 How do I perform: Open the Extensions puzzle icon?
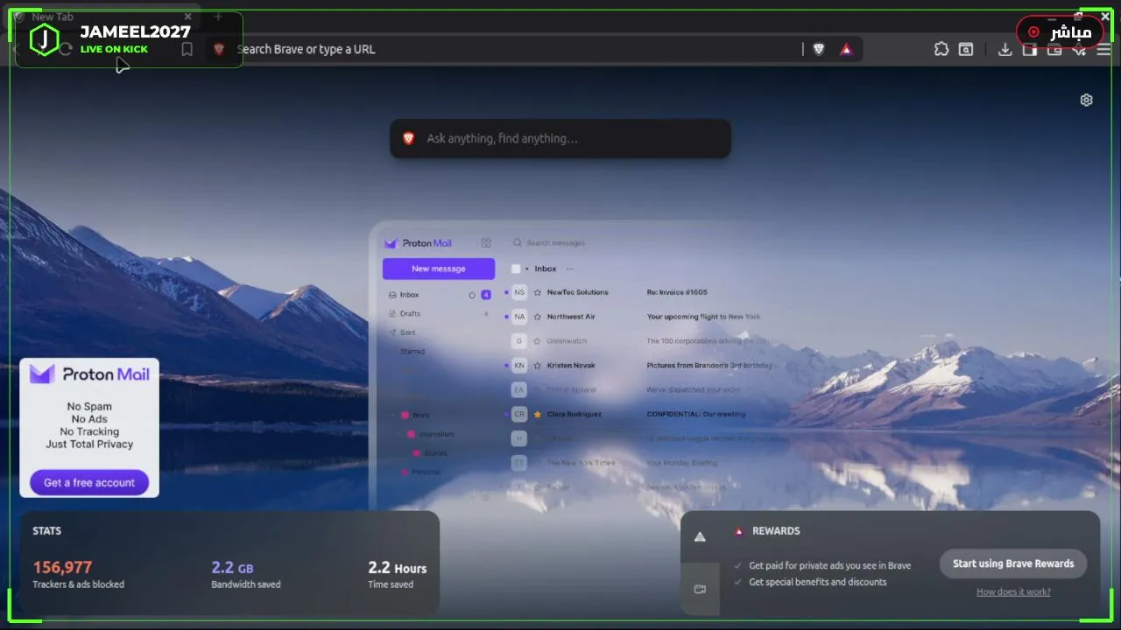tap(941, 49)
